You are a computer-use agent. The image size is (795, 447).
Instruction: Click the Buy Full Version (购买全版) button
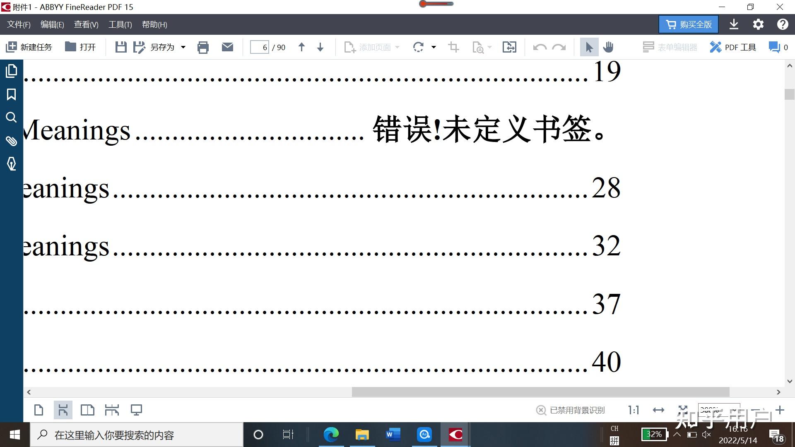689,24
